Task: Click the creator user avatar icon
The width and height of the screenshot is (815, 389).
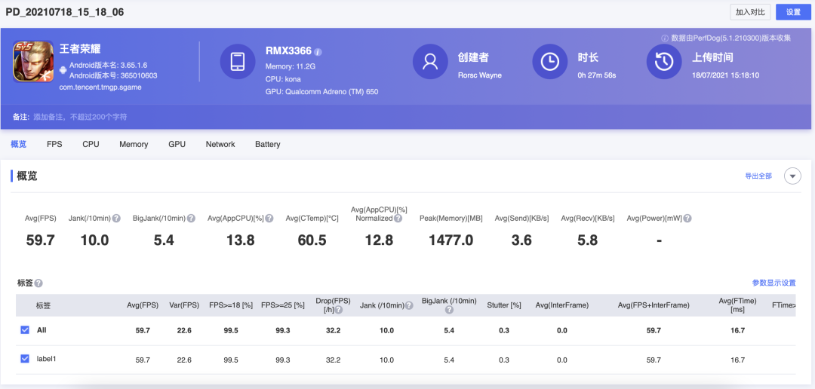Action: click(431, 61)
